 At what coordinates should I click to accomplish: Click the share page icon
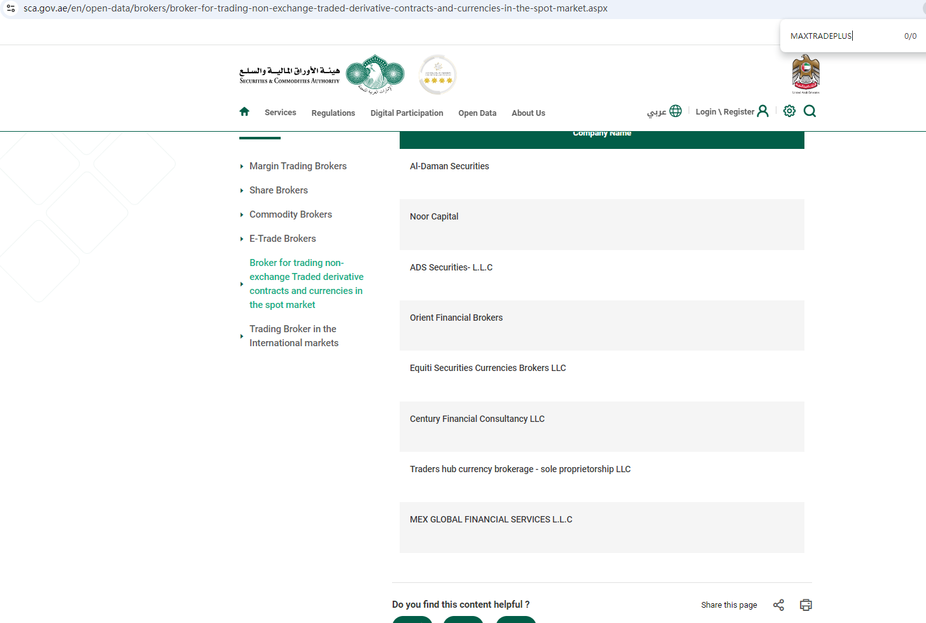[x=778, y=605]
